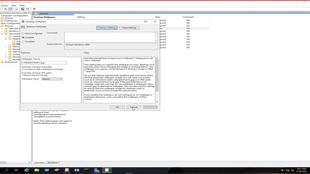Click the Help pane scroll-down arrow
This screenshot has width=310, height=174.
pos(157,102)
